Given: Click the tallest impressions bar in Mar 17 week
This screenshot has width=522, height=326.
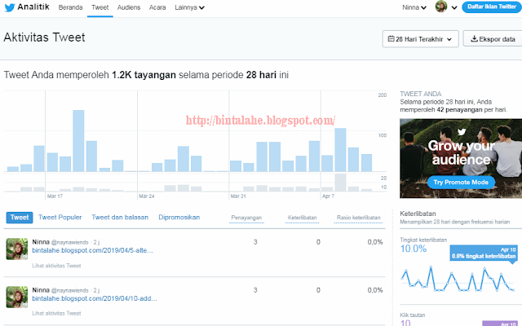Looking at the screenshot, I should [78, 141].
